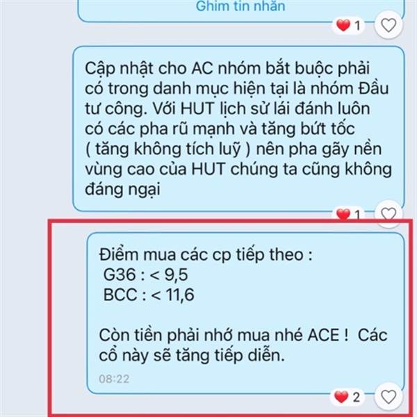Tap the reaction count 1 near Ghim tin nhắn
This screenshot has height=417, width=417.
coord(357,26)
